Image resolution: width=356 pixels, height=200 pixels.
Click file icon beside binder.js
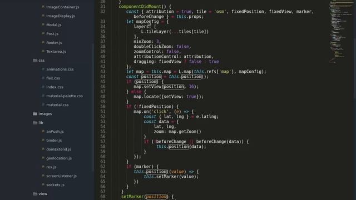pyautogui.click(x=43, y=140)
